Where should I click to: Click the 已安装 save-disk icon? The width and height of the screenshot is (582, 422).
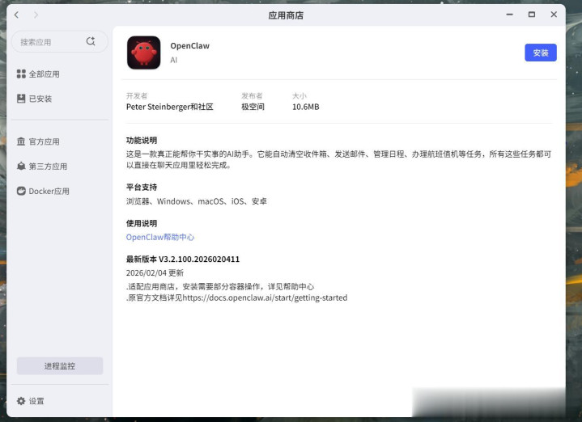pyautogui.click(x=21, y=99)
